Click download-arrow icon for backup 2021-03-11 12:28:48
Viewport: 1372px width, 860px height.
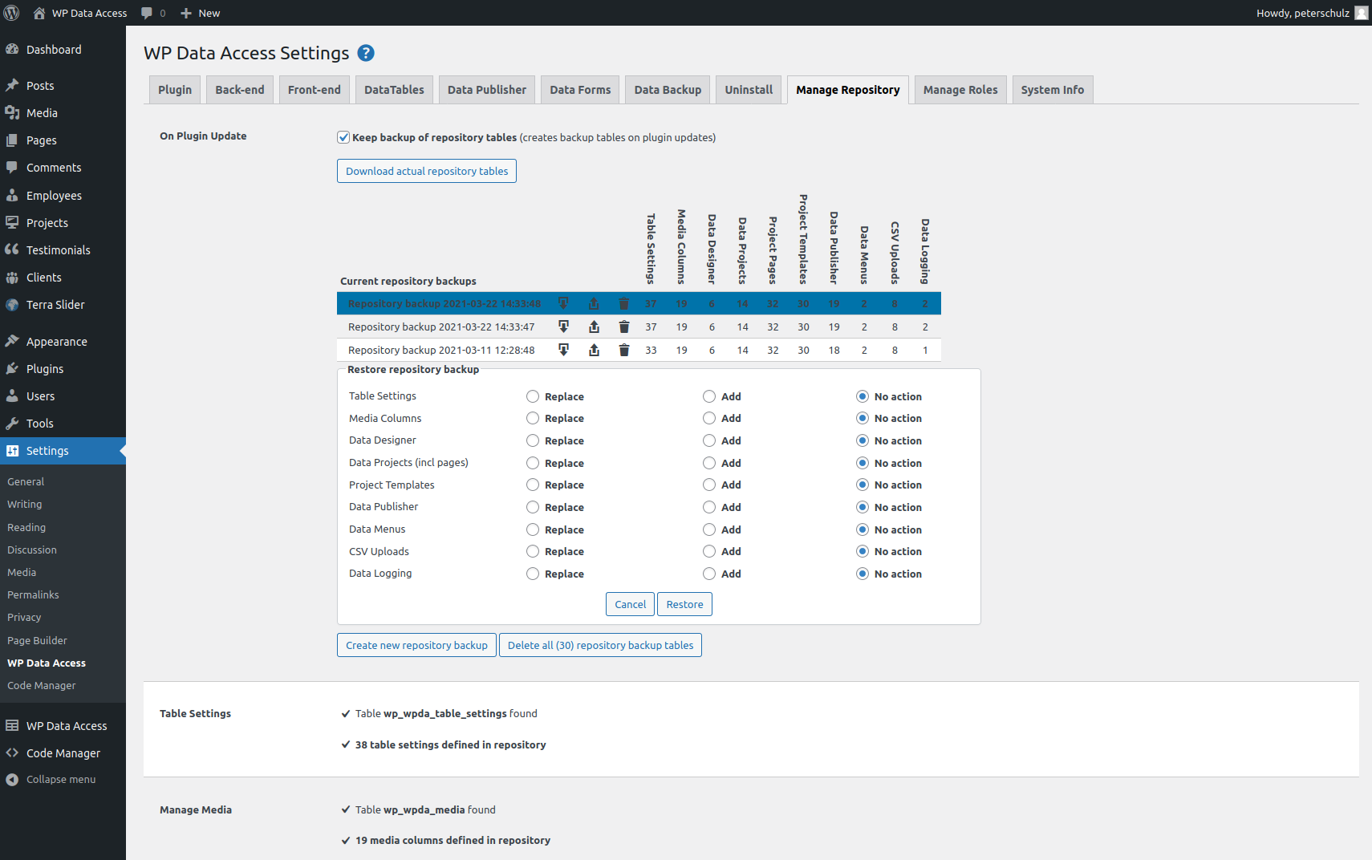[x=563, y=350]
